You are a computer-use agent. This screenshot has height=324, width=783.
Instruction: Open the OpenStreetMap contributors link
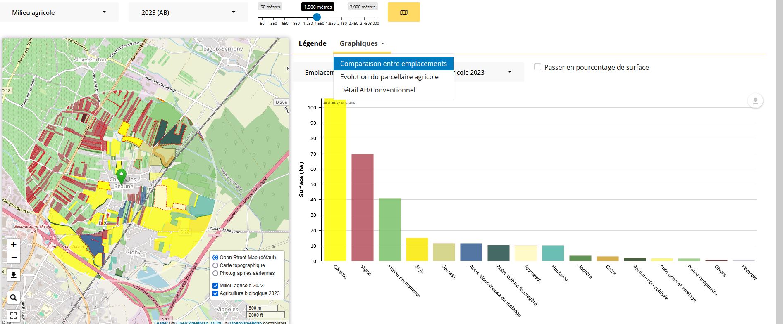coord(246,322)
